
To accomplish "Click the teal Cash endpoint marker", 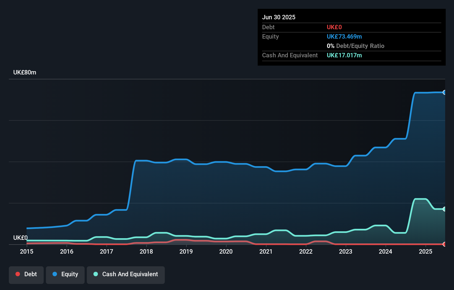I will (444, 209).
